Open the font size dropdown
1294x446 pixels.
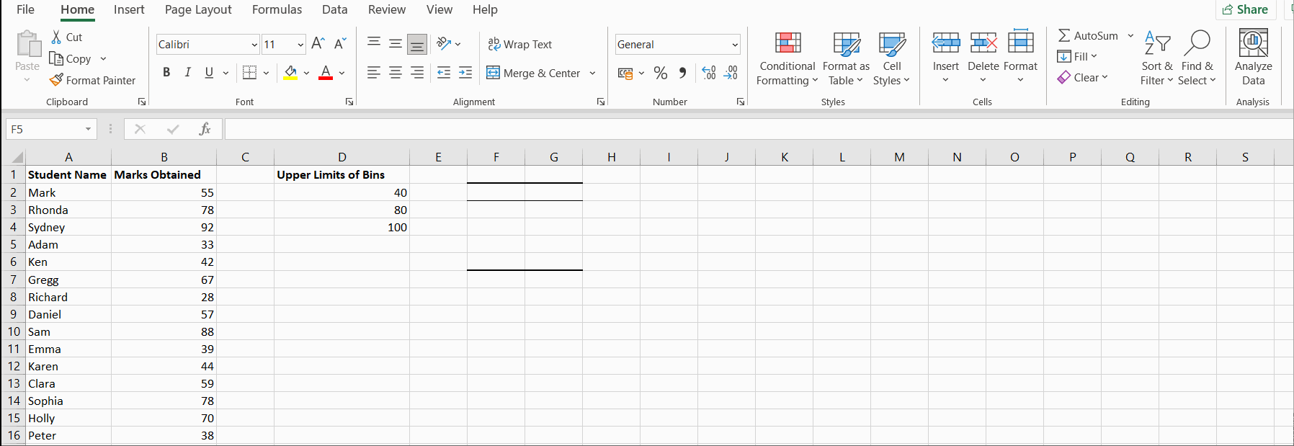coord(300,45)
